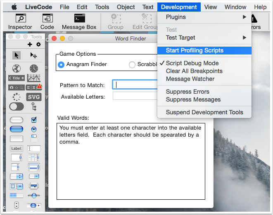Select the Run (browse) pointer tool

tap(17, 55)
